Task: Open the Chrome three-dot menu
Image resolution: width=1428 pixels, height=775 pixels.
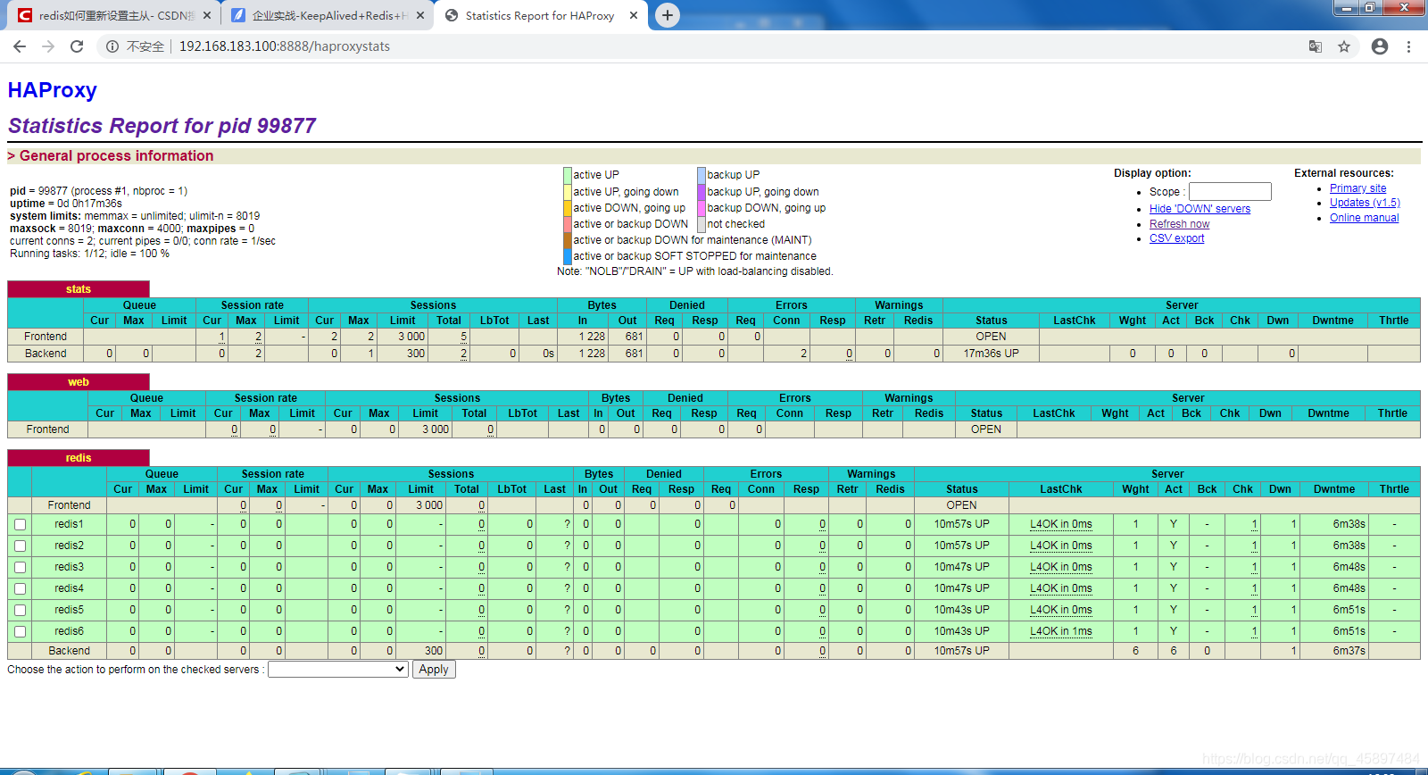Action: pyautogui.click(x=1408, y=46)
